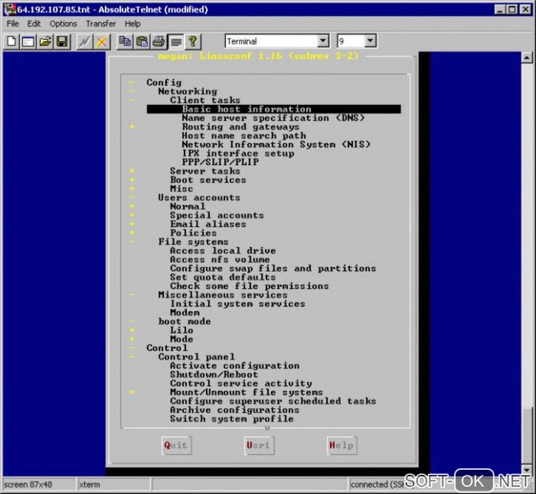Collapse the Networking tree node

131,91
